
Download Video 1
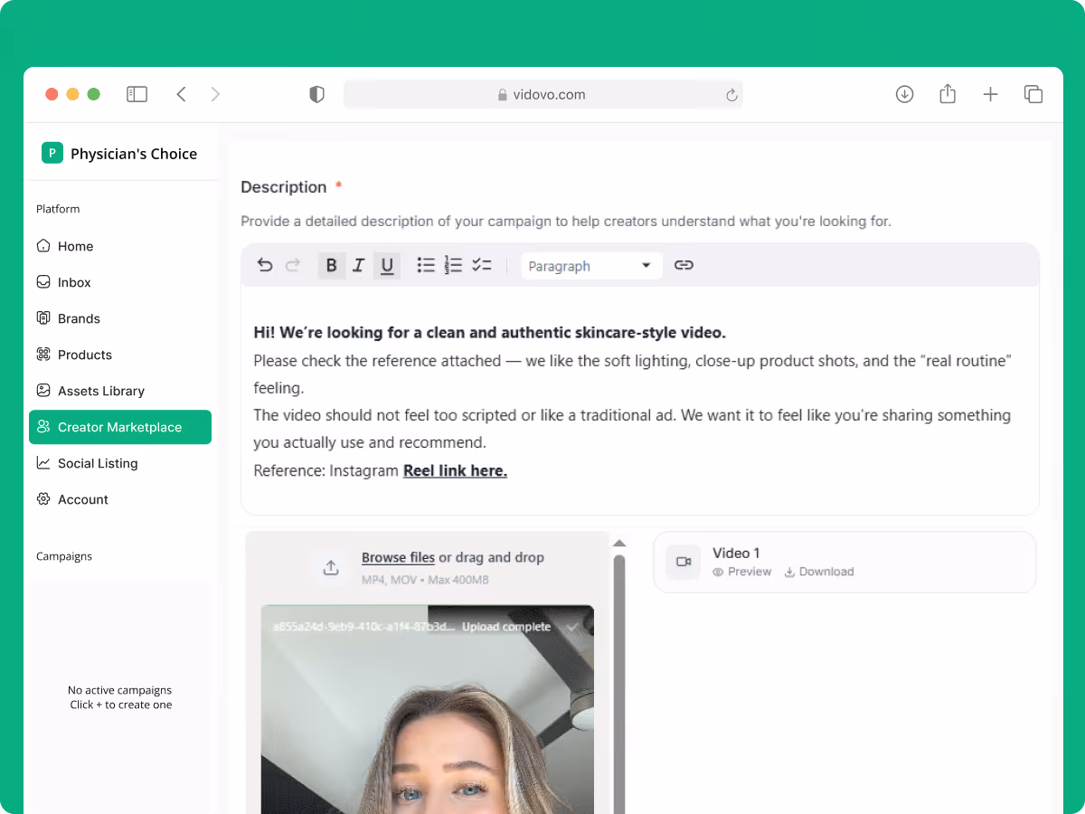[x=819, y=572]
